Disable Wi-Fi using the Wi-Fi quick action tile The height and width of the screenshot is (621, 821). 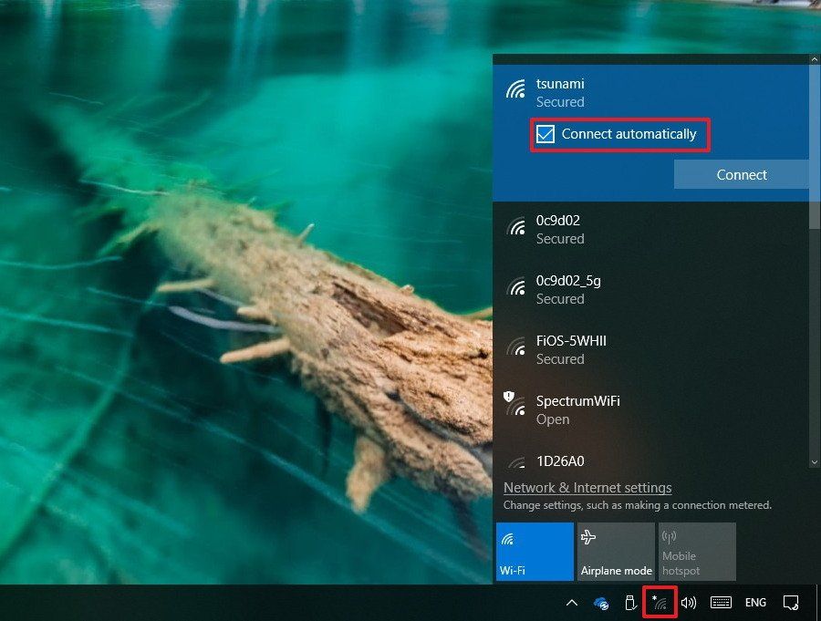point(535,551)
